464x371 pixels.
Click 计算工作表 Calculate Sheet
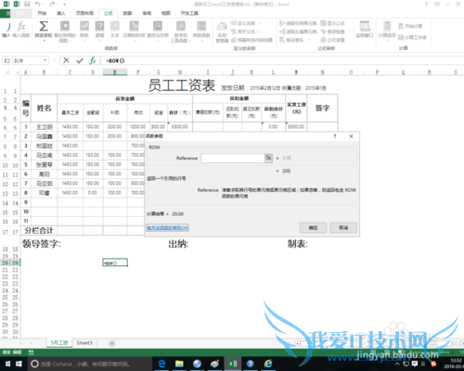coord(412,37)
